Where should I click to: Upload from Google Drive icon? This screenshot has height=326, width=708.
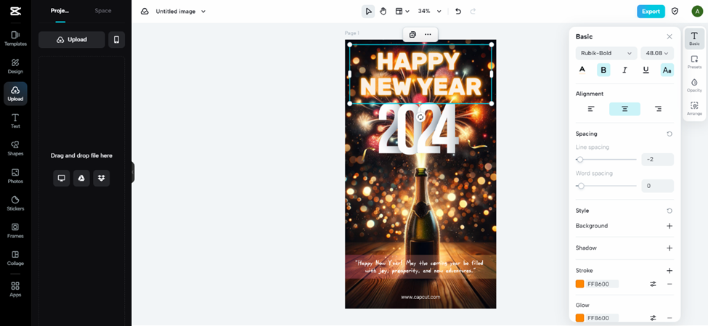coord(81,179)
